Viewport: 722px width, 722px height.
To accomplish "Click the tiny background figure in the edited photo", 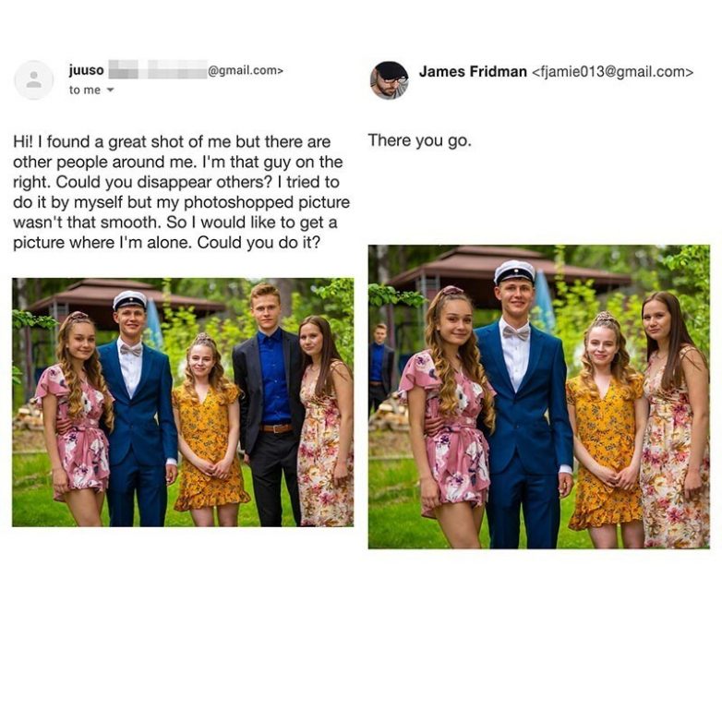I will click(379, 366).
